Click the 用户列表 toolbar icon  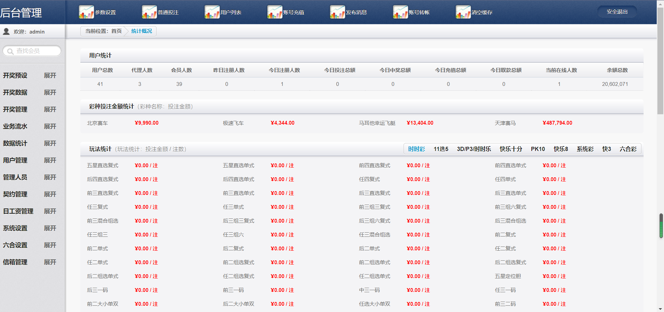tap(212, 12)
